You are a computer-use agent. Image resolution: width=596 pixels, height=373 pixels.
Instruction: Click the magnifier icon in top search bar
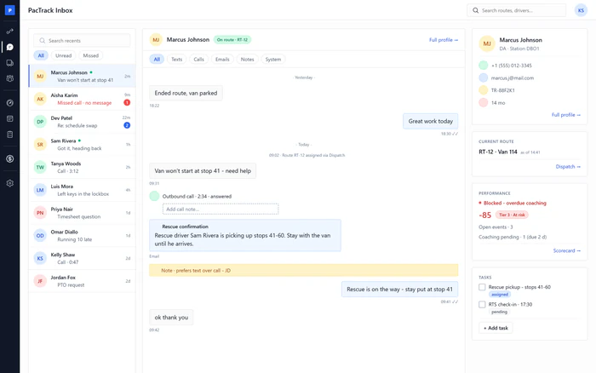(x=475, y=10)
